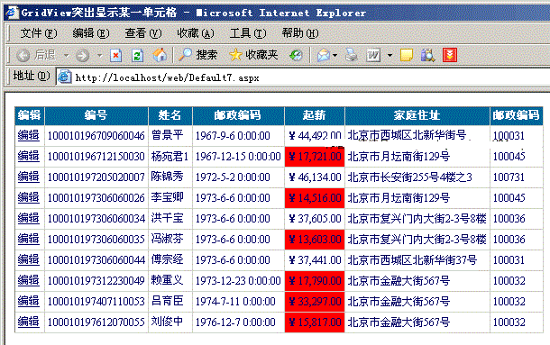The width and height of the screenshot is (550, 345).
Task: Click the ID cell 100010197306060034
Action: tap(96, 218)
